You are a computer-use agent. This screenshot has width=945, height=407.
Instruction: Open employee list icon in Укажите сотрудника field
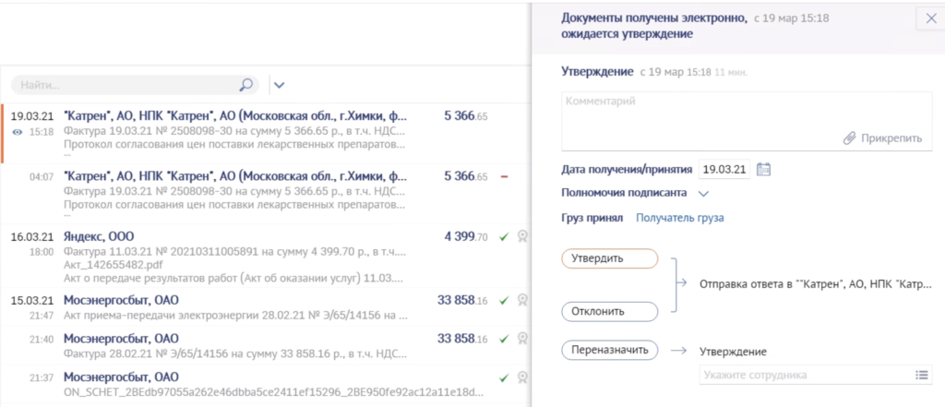[x=920, y=375]
